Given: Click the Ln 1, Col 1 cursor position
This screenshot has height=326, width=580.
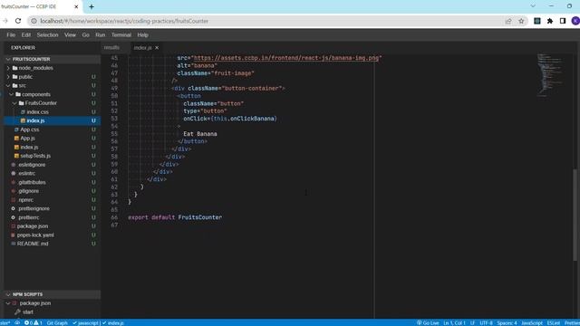Looking at the screenshot, I should click(x=454, y=322).
